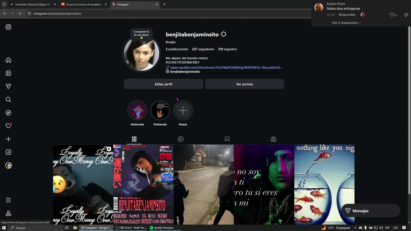411x231 pixels.
Task: Click Windows taskbar Buscar search box
Action: (35, 228)
